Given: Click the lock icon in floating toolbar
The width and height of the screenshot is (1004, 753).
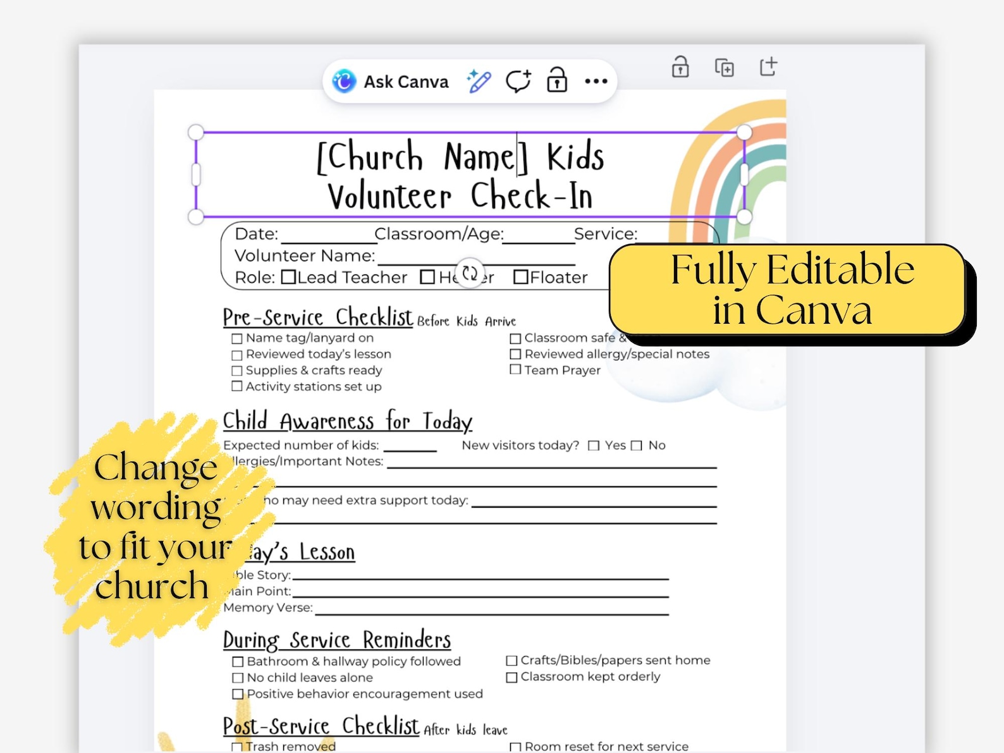Looking at the screenshot, I should 557,80.
